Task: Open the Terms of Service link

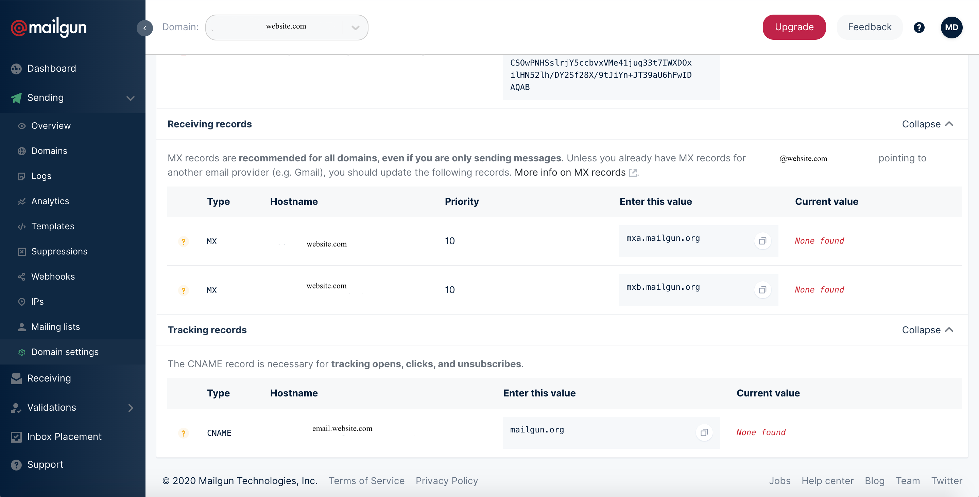Action: tap(366, 481)
